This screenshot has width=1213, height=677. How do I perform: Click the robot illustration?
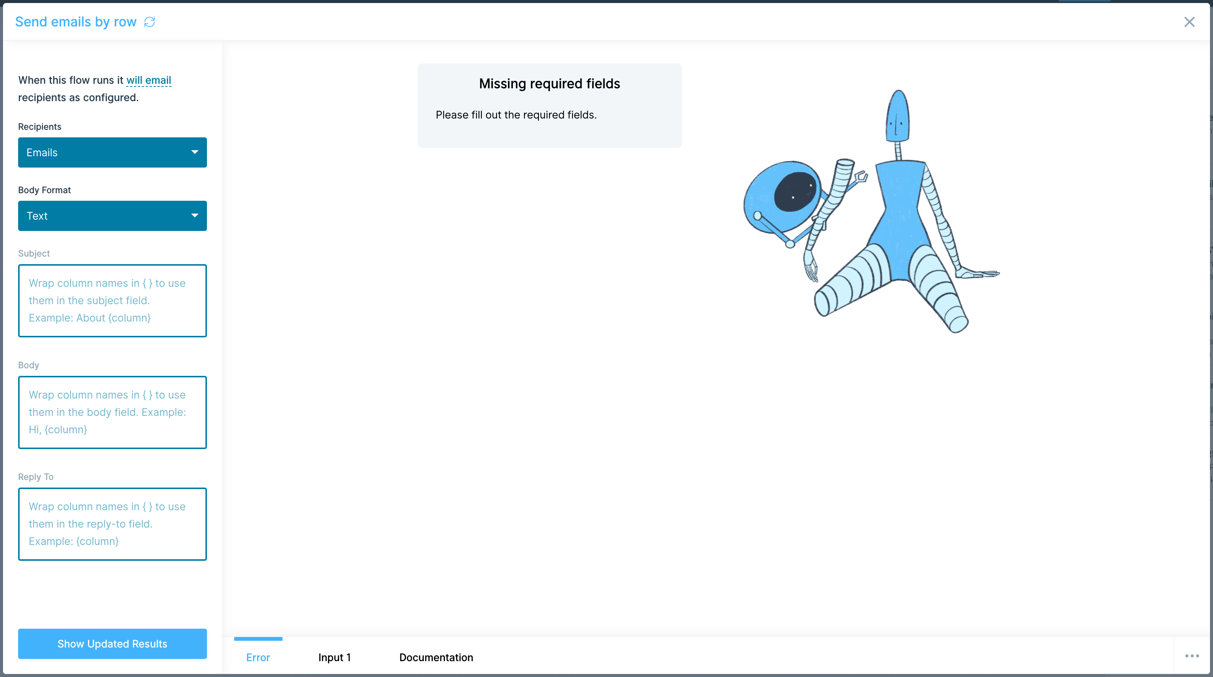coord(871,211)
